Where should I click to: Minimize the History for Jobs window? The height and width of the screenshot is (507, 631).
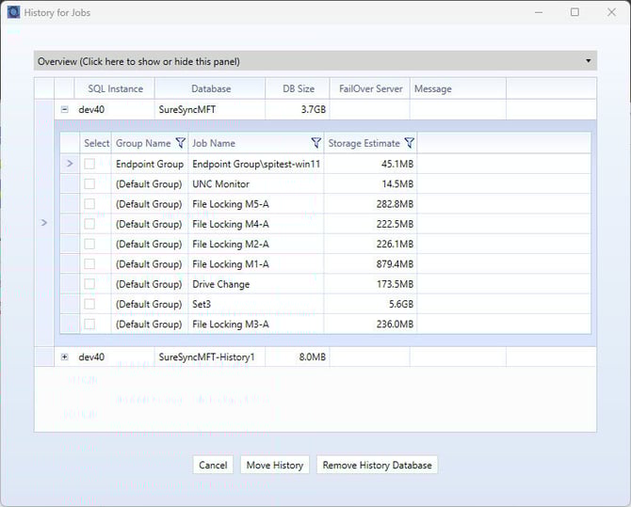[539, 12]
